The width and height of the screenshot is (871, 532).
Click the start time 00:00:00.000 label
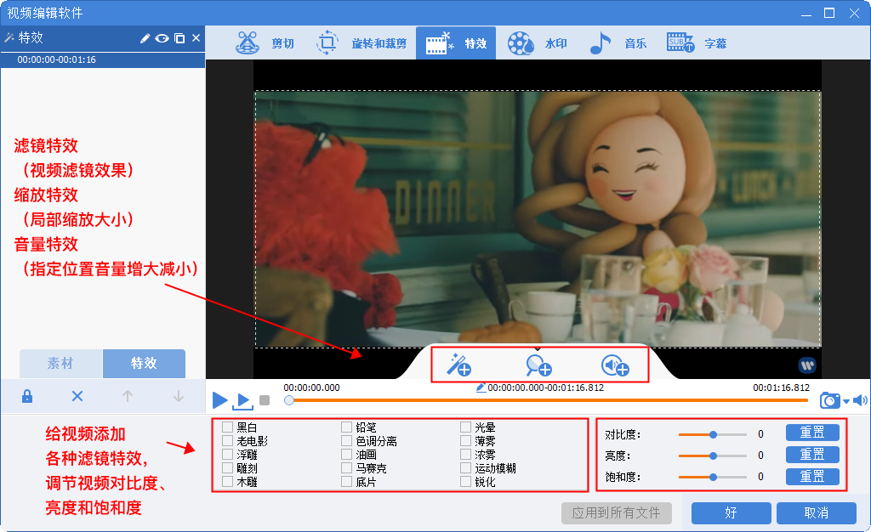pos(311,388)
